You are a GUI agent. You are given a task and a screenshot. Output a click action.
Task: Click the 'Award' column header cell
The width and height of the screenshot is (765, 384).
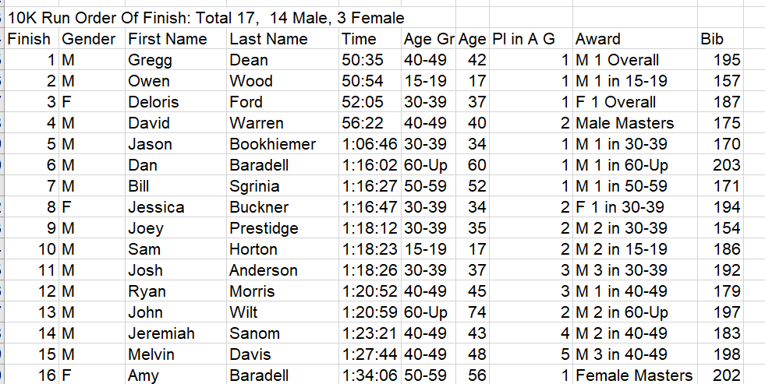point(598,39)
